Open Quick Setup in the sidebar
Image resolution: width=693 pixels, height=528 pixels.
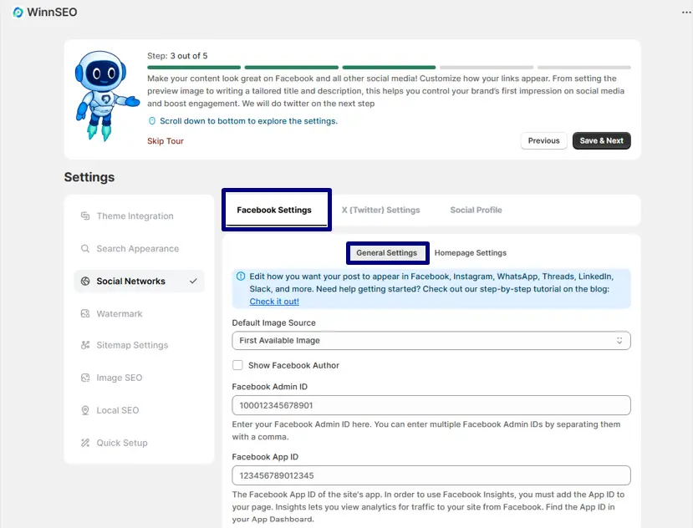[140, 443]
